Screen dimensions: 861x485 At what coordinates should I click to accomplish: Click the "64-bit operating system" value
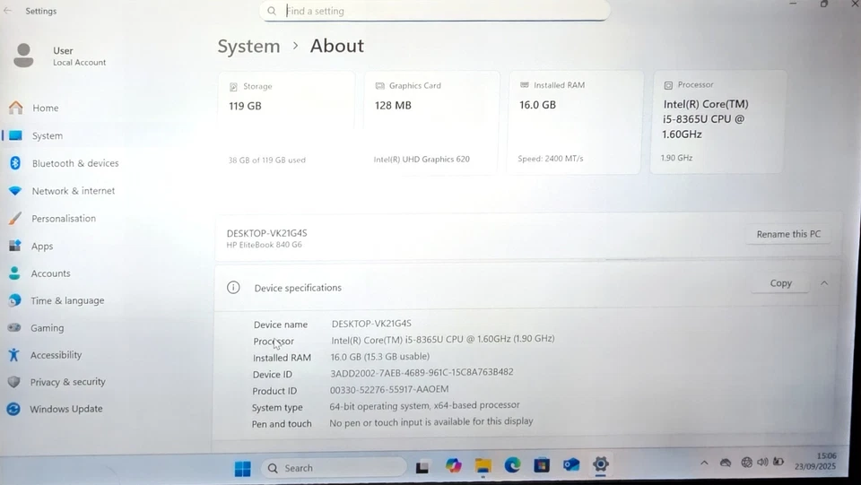(424, 405)
